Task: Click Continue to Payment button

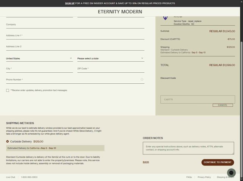Action: click(218, 162)
